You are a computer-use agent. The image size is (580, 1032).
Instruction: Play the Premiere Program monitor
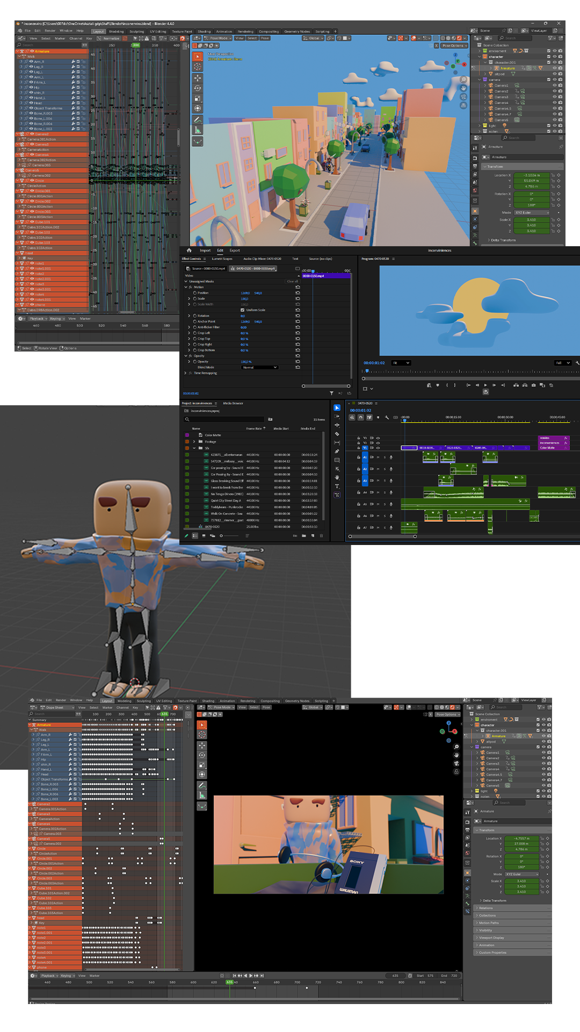pyautogui.click(x=485, y=385)
